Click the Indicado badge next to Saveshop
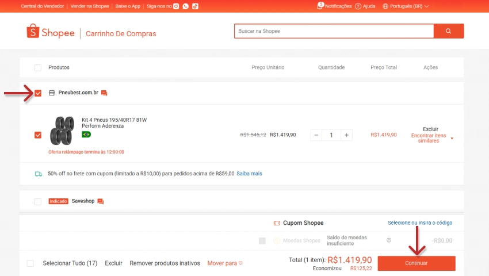The width and height of the screenshot is (489, 276). tap(58, 201)
